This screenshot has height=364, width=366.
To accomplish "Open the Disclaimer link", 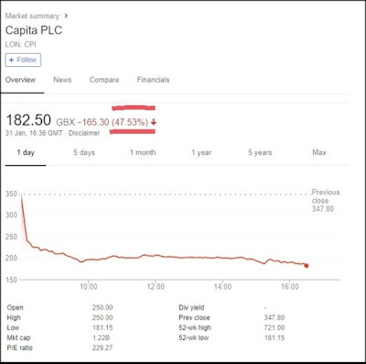I will [84, 133].
